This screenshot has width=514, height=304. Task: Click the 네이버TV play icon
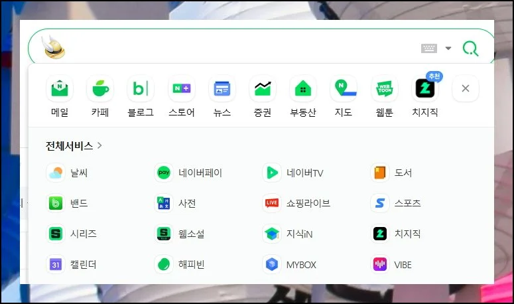pyautogui.click(x=272, y=173)
